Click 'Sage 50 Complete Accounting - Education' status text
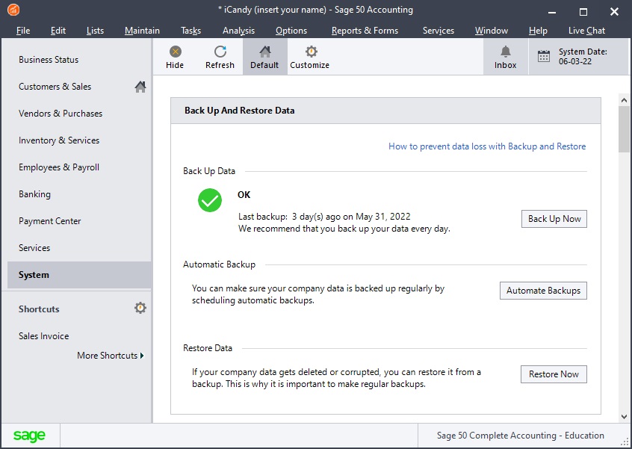 coord(521,436)
